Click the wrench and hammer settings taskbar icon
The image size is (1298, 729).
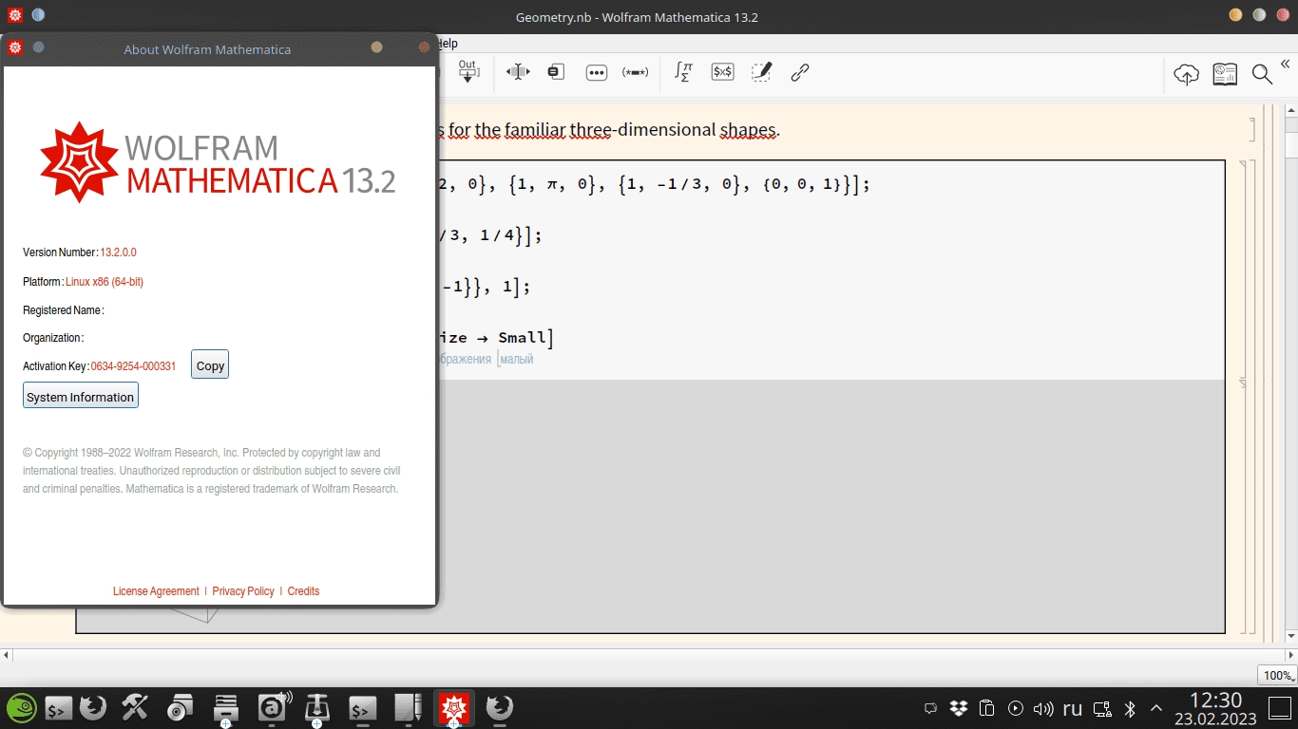point(135,707)
